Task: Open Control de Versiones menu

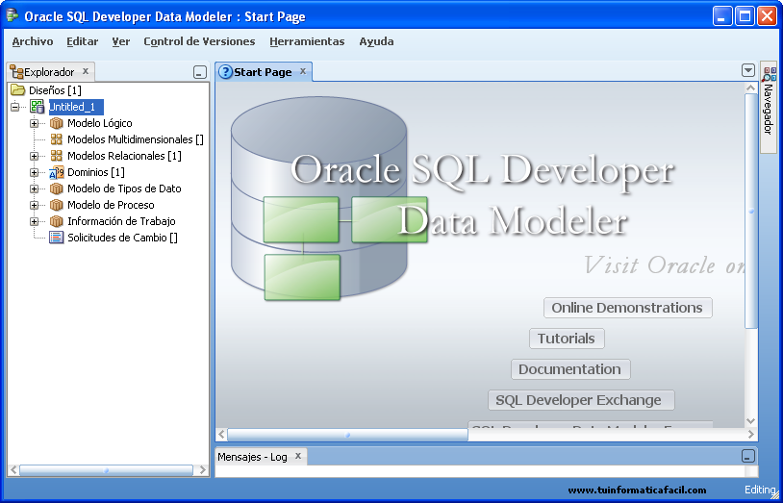Action: (x=199, y=41)
